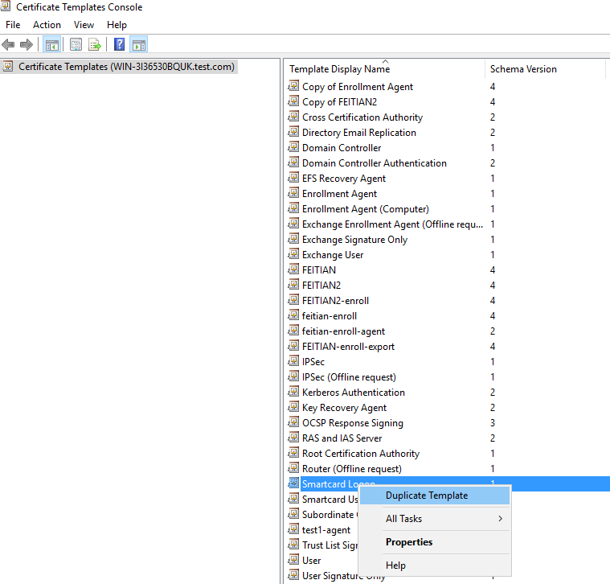
Task: Click icon beside Smartcard Logon template
Action: (x=293, y=483)
